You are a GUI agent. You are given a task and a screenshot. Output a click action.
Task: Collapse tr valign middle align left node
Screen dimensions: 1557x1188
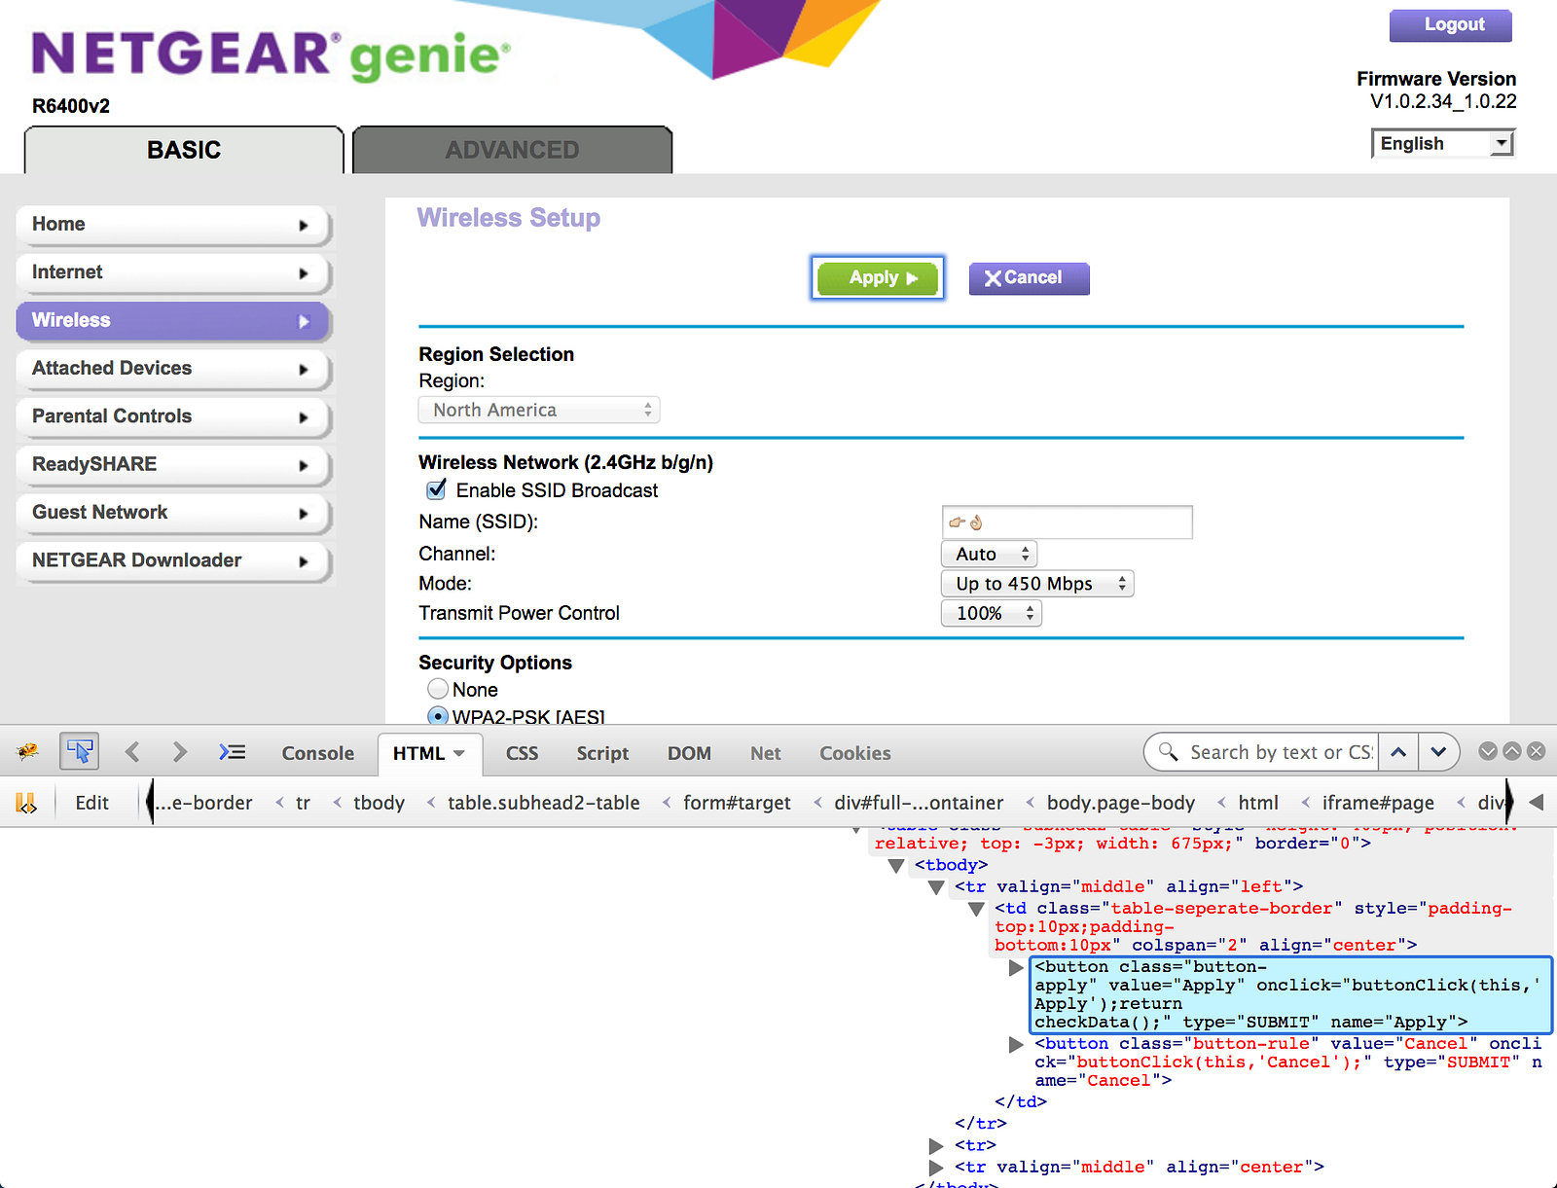[936, 887]
